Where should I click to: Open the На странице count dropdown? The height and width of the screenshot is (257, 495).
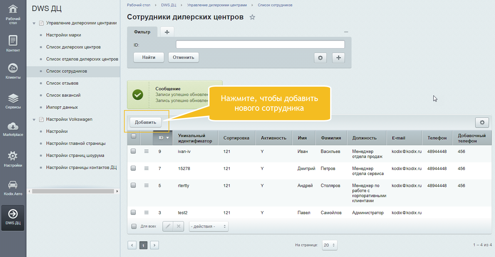329,245
